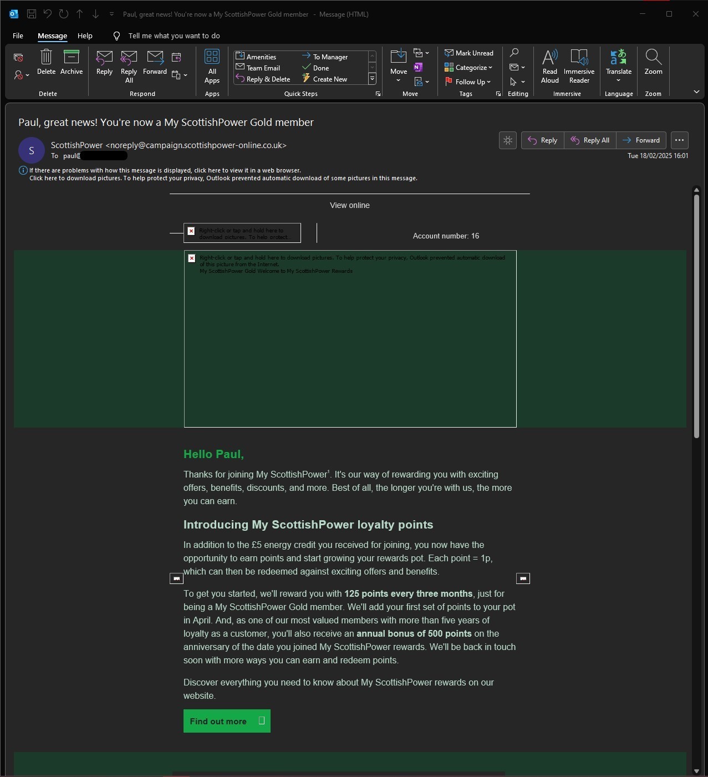Collapse the ribbon with the chevron arrow
Screen dimensions: 708x777
696,92
